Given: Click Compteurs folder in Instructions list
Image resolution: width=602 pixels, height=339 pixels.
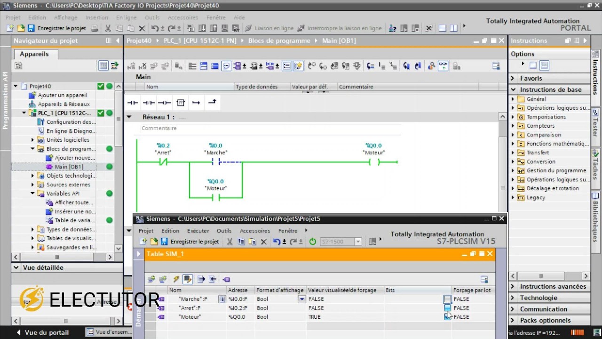Looking at the screenshot, I should pyautogui.click(x=540, y=126).
